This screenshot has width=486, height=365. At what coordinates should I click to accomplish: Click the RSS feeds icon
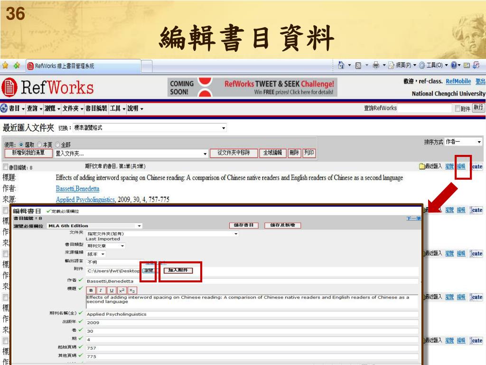(x=358, y=66)
